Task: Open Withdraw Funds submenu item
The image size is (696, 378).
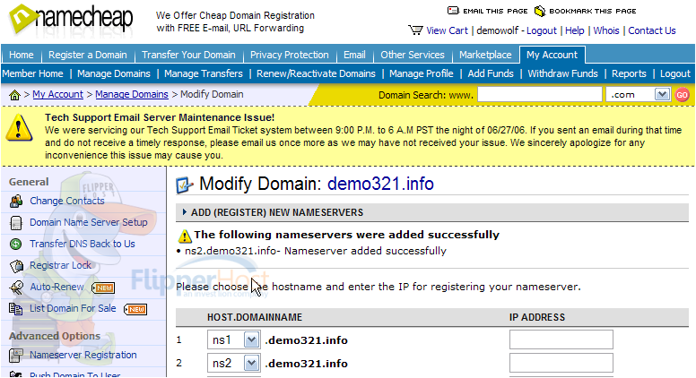Action: click(x=563, y=73)
